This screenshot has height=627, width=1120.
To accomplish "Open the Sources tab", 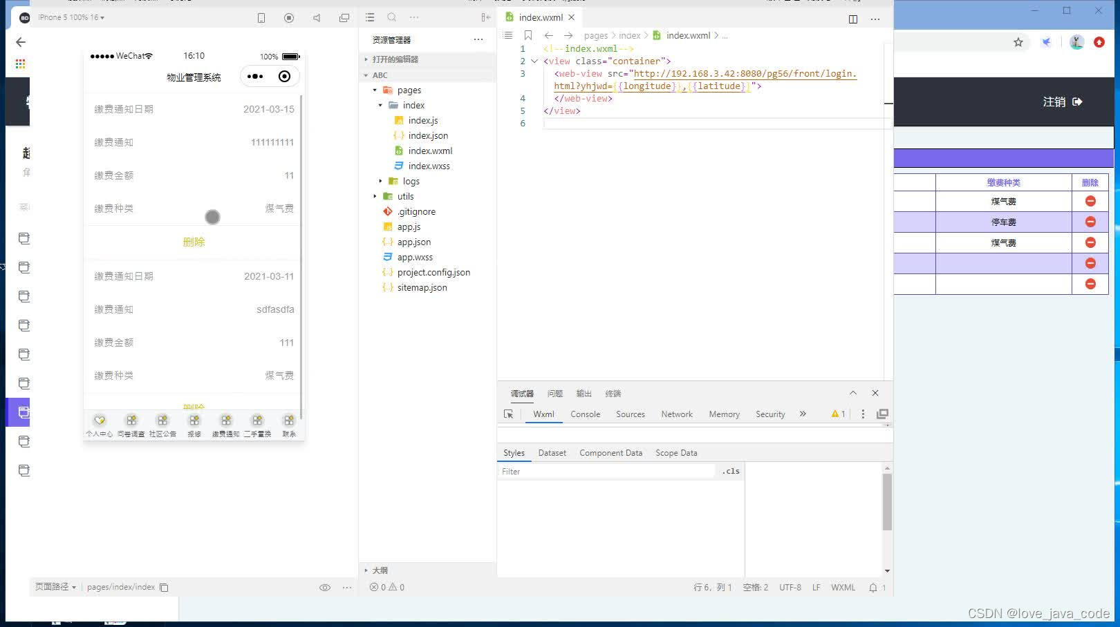I will click(x=631, y=414).
